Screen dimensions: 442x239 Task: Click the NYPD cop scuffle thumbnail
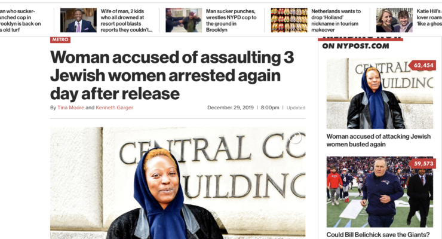click(x=184, y=20)
